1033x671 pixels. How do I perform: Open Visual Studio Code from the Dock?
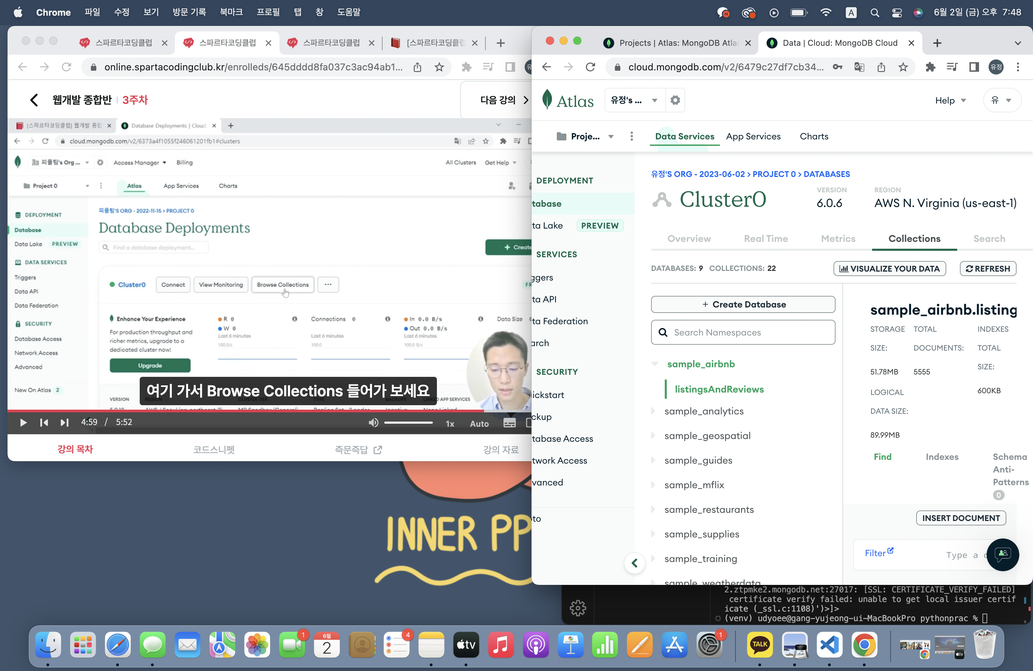point(829,645)
